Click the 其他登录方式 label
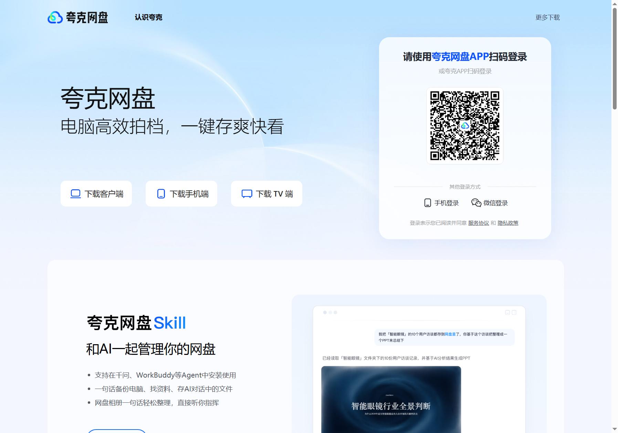The height and width of the screenshot is (433, 618). pyautogui.click(x=465, y=187)
